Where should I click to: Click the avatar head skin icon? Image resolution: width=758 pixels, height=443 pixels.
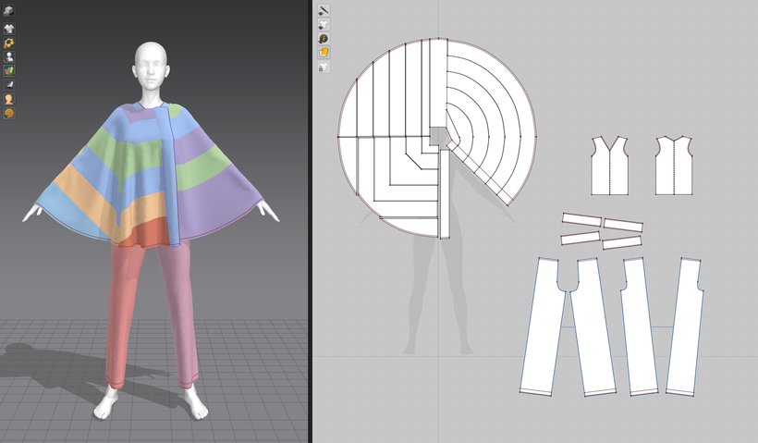[8, 99]
